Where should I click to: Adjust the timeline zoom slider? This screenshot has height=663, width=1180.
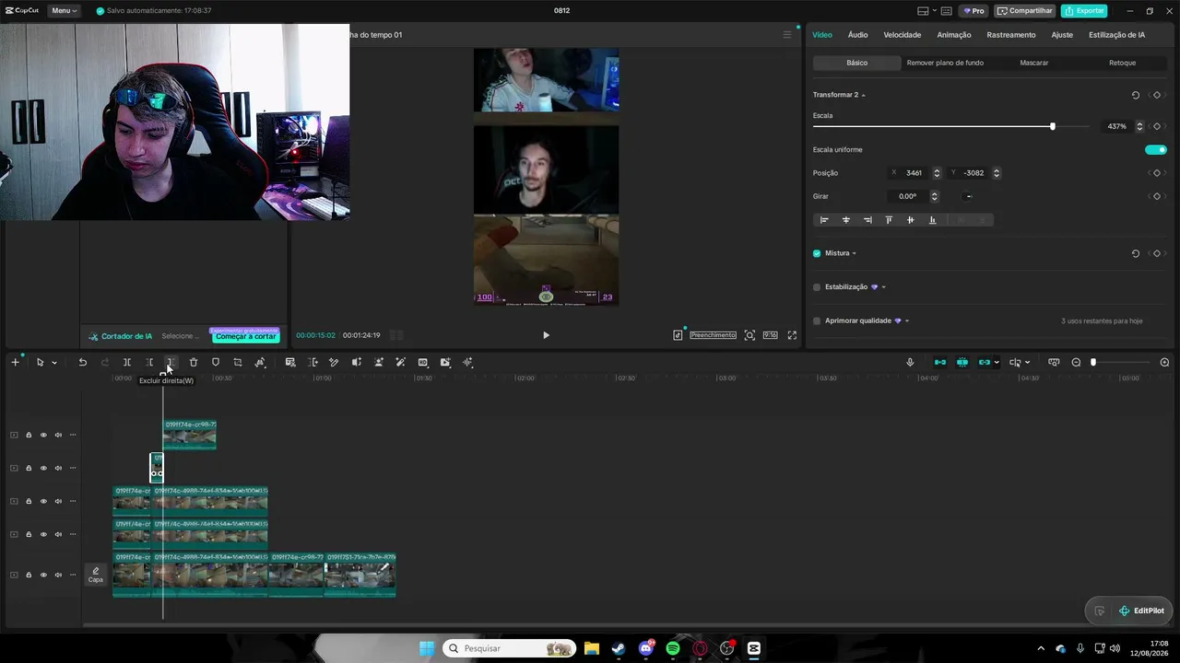pos(1093,363)
